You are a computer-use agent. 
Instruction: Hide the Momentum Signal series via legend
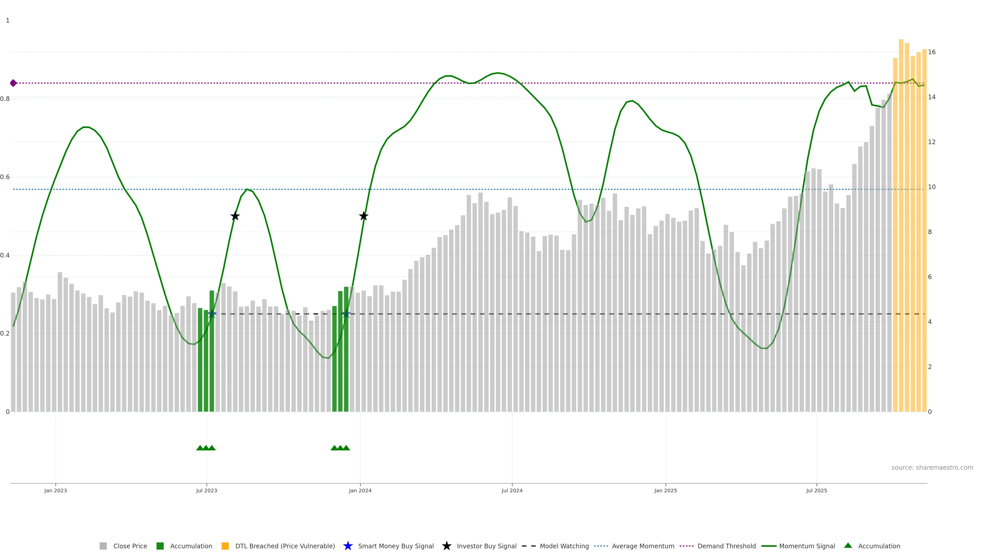[x=807, y=546]
